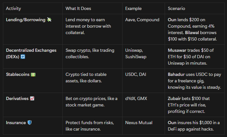Select the What It Does column header
Screen dimensions: 227x137
tap(78, 9)
